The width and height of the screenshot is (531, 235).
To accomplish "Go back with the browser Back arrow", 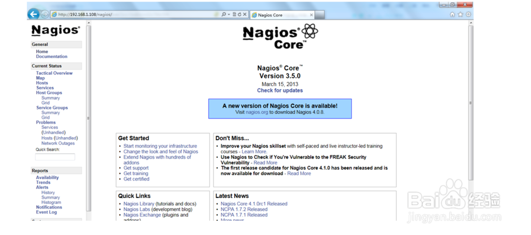I will (x=33, y=14).
